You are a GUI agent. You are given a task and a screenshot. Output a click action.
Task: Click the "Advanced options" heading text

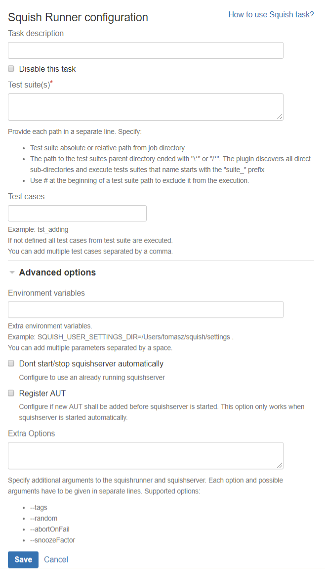pyautogui.click(x=57, y=272)
